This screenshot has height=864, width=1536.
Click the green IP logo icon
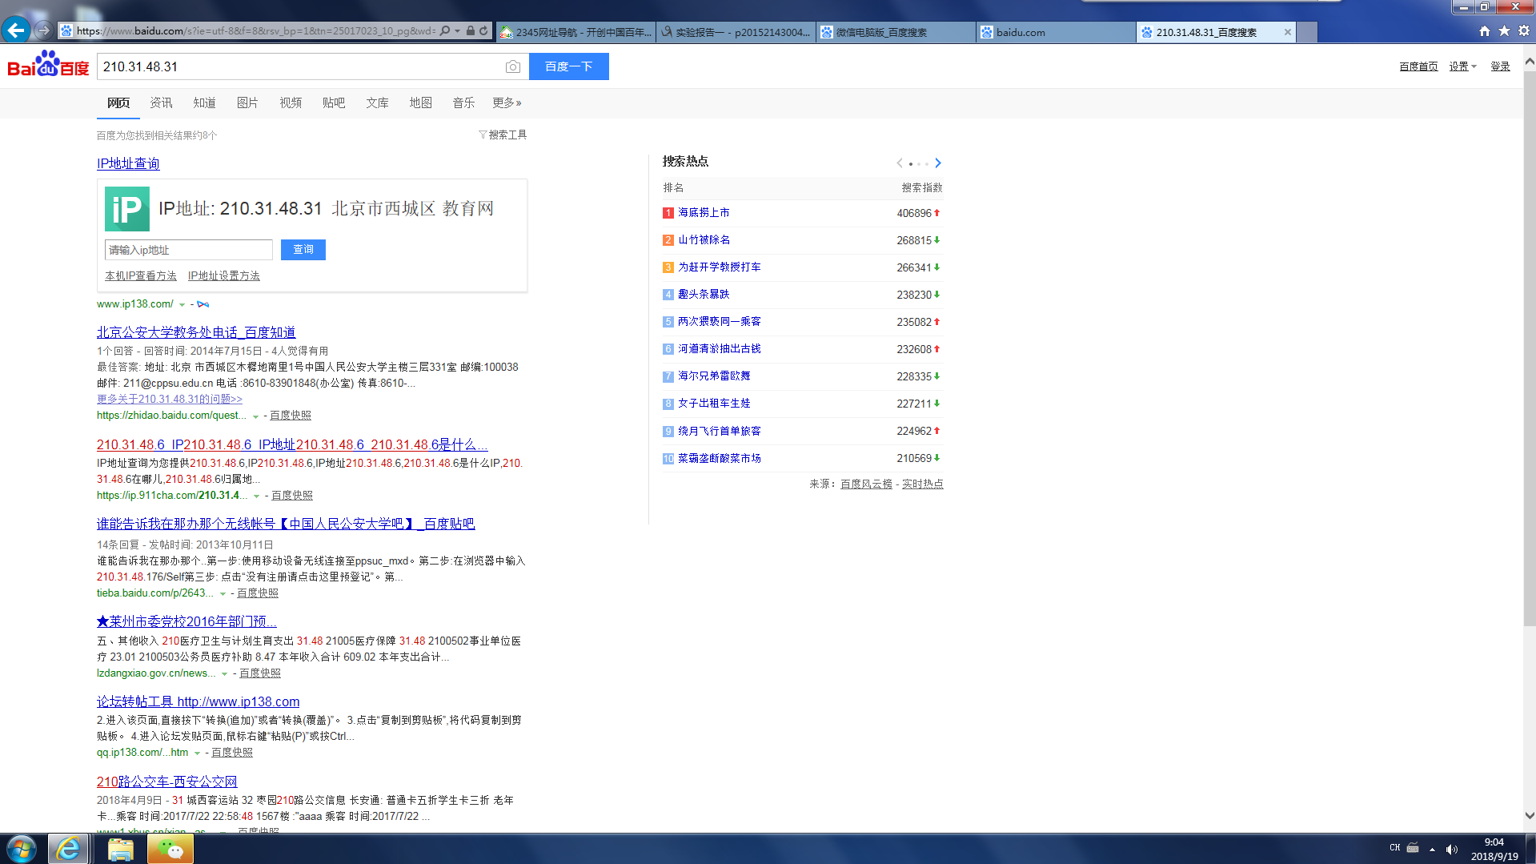click(127, 209)
